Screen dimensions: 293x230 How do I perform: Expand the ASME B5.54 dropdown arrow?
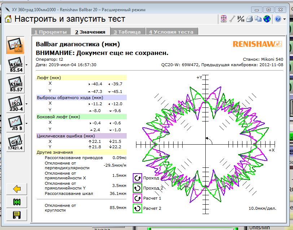coord(27,65)
